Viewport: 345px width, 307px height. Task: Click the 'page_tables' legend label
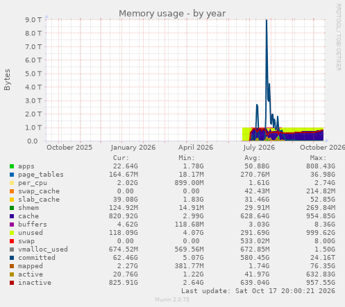tap(41, 175)
